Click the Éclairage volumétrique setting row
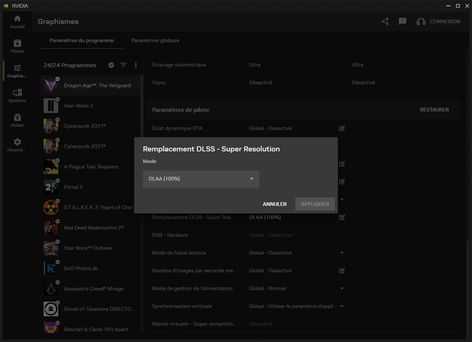472x342 pixels. point(304,65)
